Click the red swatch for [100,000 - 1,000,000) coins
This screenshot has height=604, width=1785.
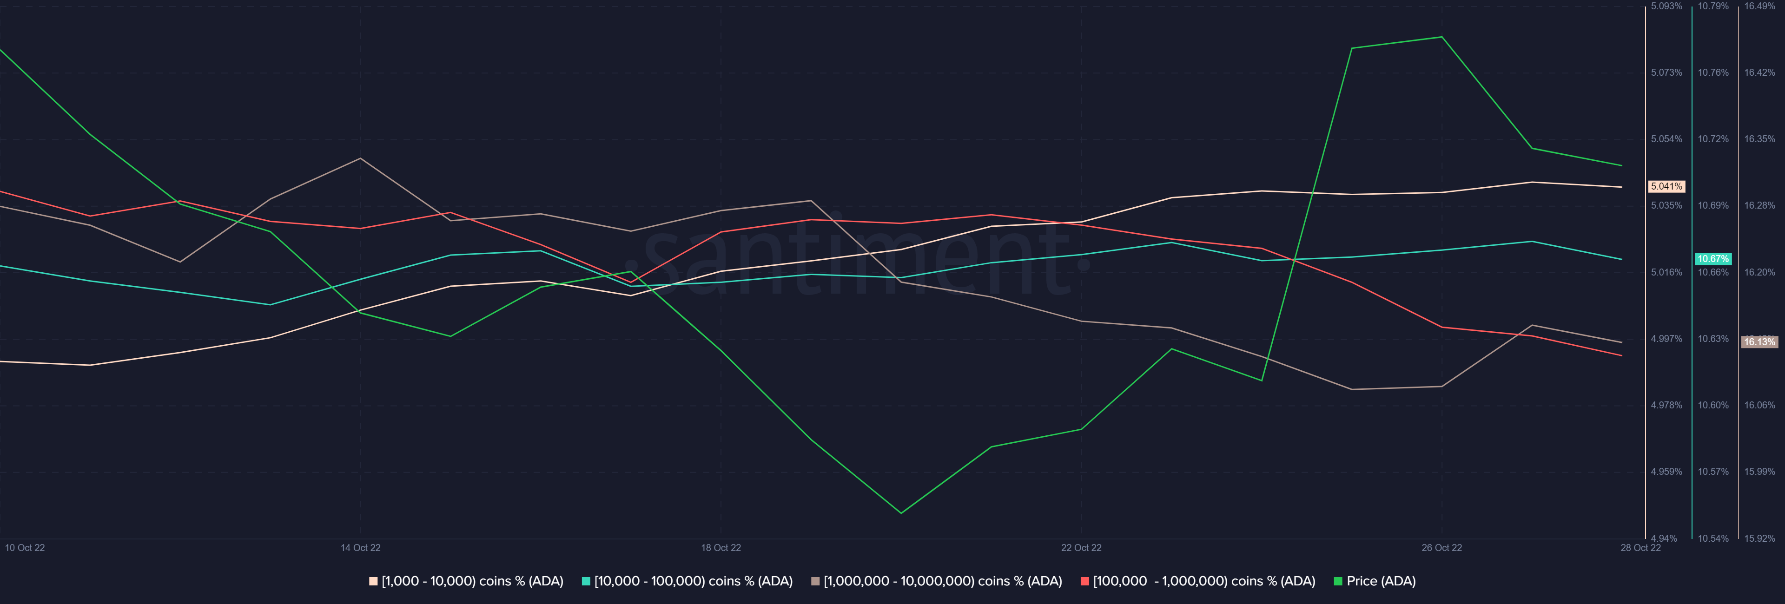[1084, 581]
